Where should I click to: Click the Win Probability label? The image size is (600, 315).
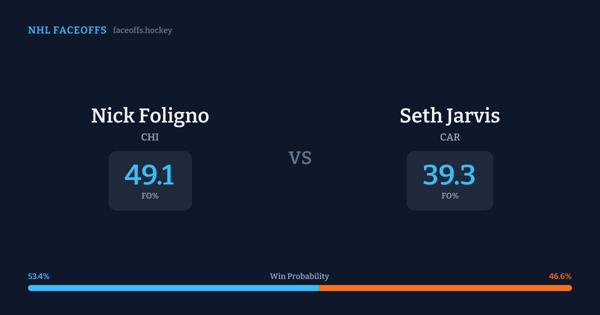coord(299,276)
